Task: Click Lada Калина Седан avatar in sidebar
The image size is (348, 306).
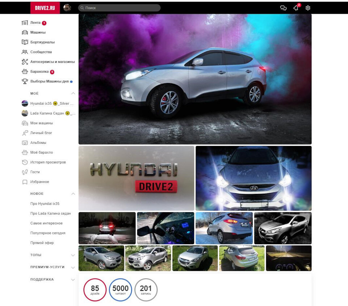Action: tap(25, 113)
